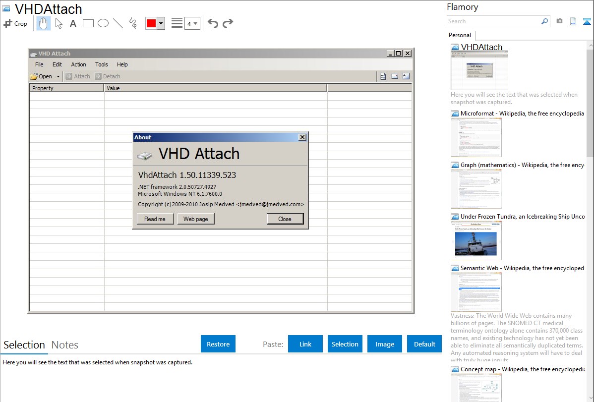
Task: Click the camera snapshot icon
Action: coord(559,21)
